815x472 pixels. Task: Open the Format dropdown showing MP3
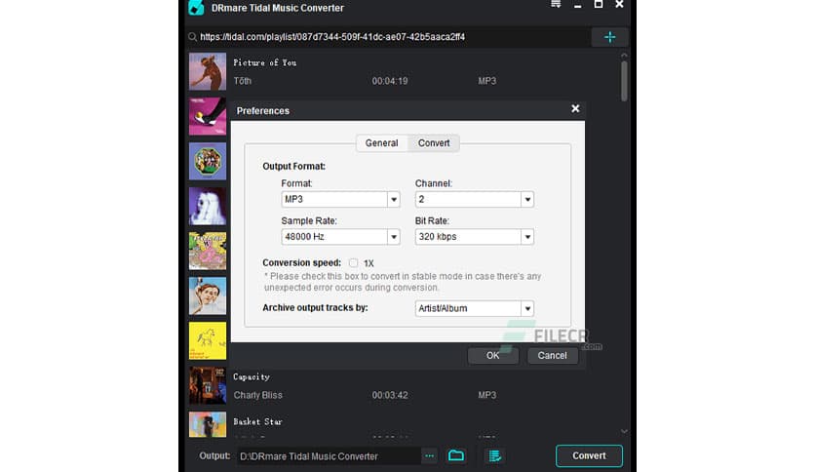click(x=340, y=199)
